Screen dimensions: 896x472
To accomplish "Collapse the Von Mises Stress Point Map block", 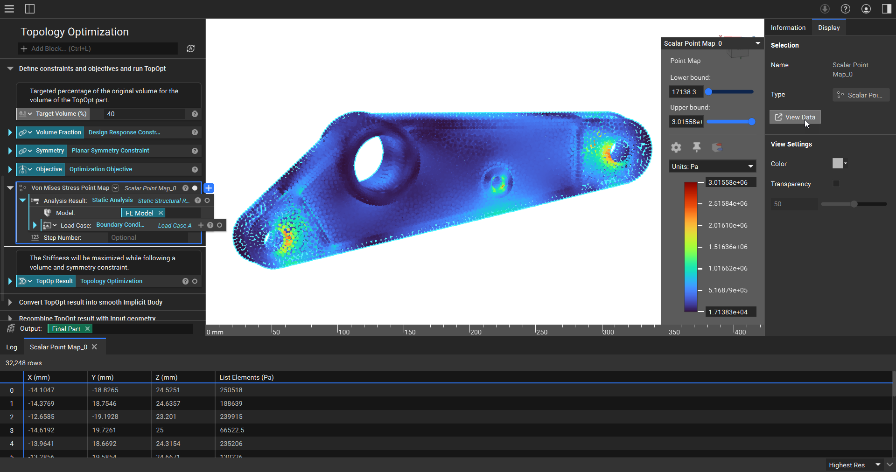I will [x=10, y=188].
